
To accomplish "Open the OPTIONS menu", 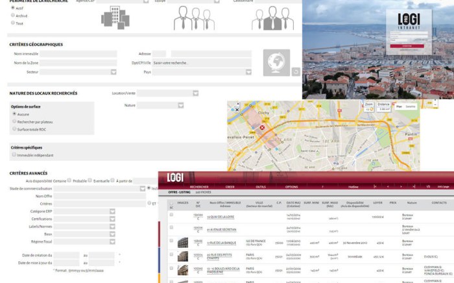I will pyautogui.click(x=291, y=187).
